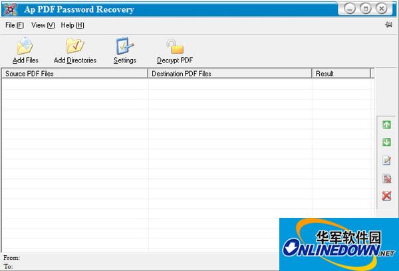Open the Settings checklist icon
The width and height of the screenshot is (399, 271).
coord(125,46)
